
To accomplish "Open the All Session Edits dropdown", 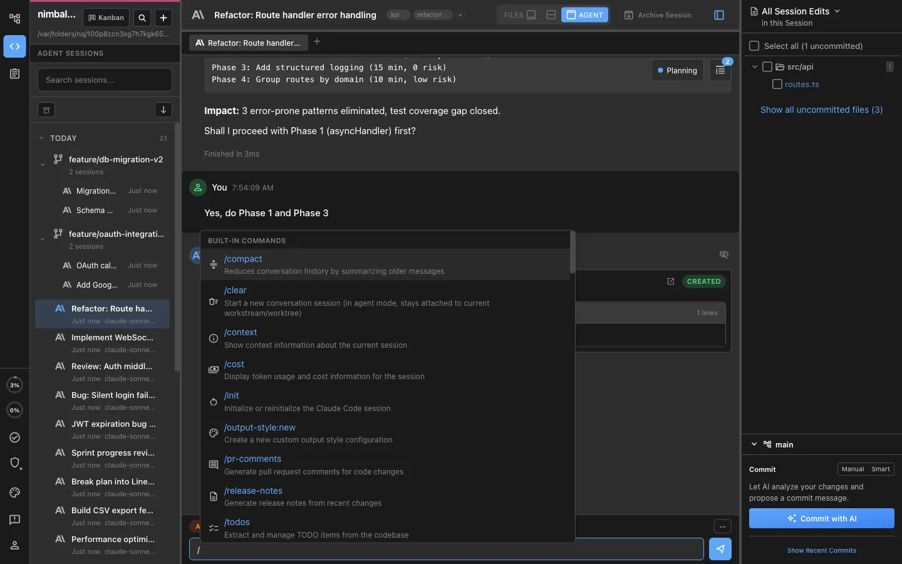I will coord(796,11).
